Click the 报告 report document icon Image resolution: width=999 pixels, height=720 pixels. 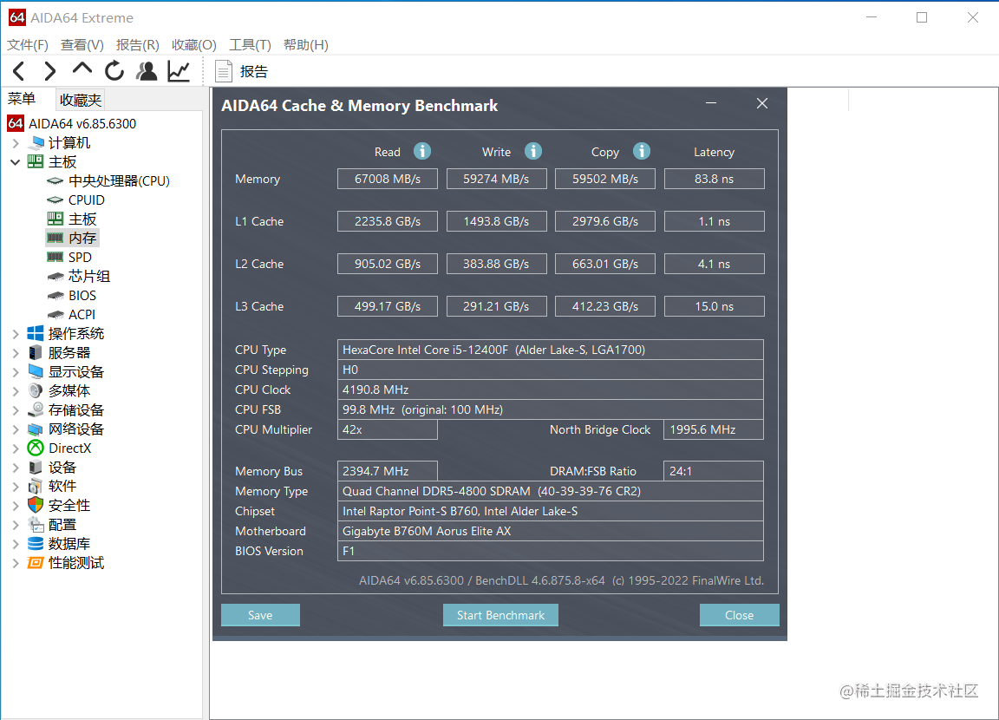223,71
